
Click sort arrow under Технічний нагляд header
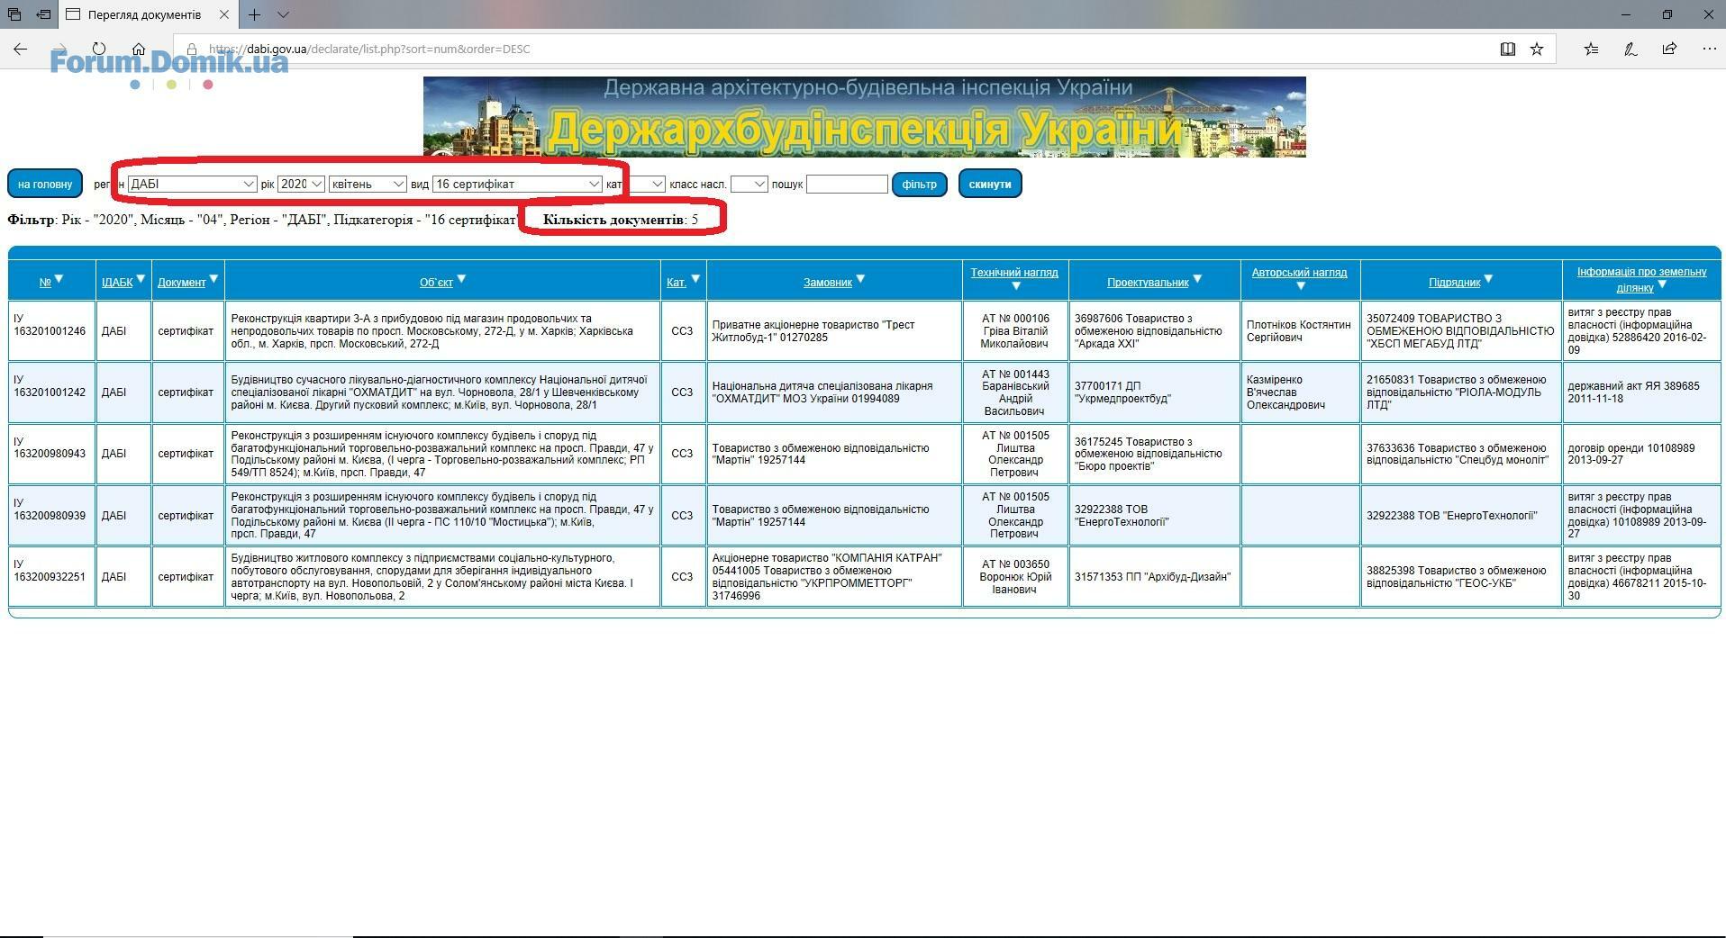click(x=1015, y=286)
